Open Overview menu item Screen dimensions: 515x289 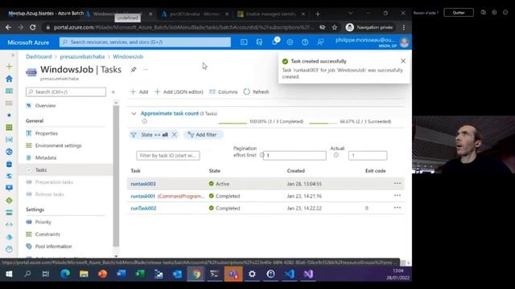click(46, 105)
